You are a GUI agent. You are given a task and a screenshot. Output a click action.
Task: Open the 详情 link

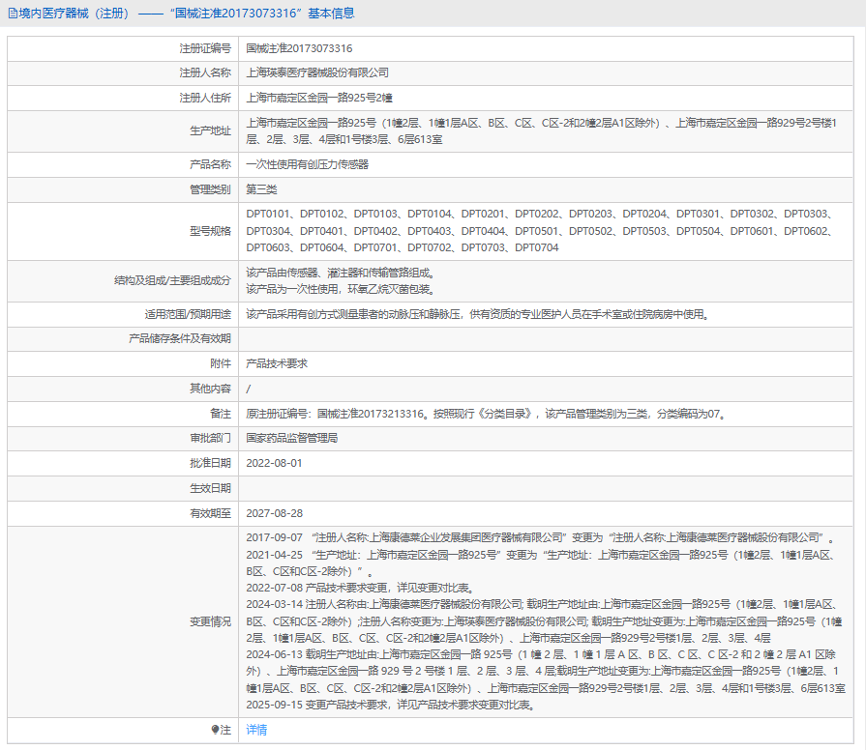(256, 730)
